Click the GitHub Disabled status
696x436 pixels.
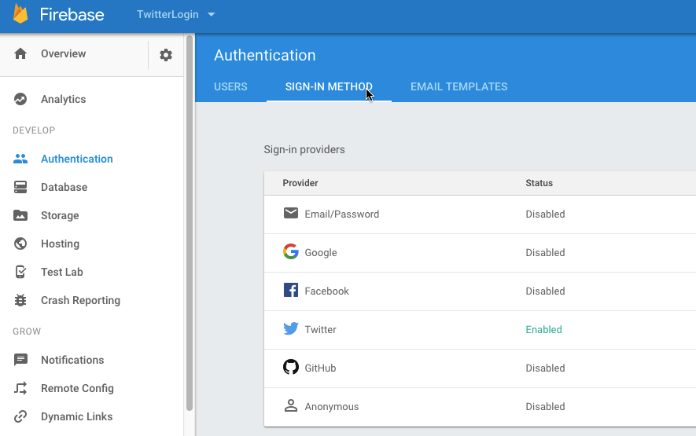click(545, 368)
